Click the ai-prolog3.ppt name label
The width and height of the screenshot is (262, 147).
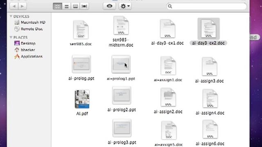pyautogui.click(x=122, y=143)
